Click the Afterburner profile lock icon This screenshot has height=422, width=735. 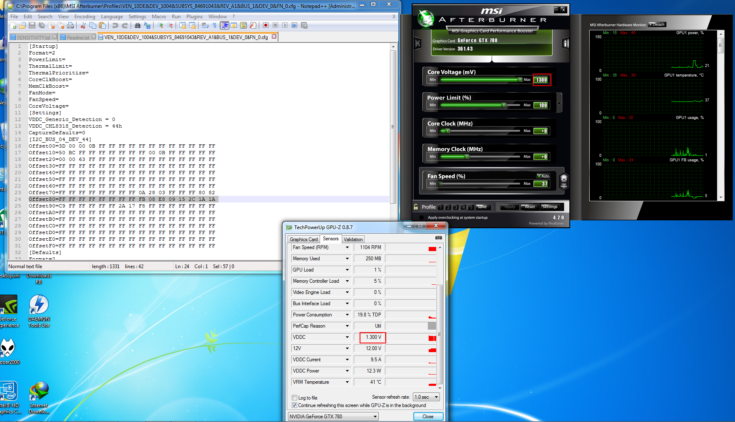coord(416,207)
